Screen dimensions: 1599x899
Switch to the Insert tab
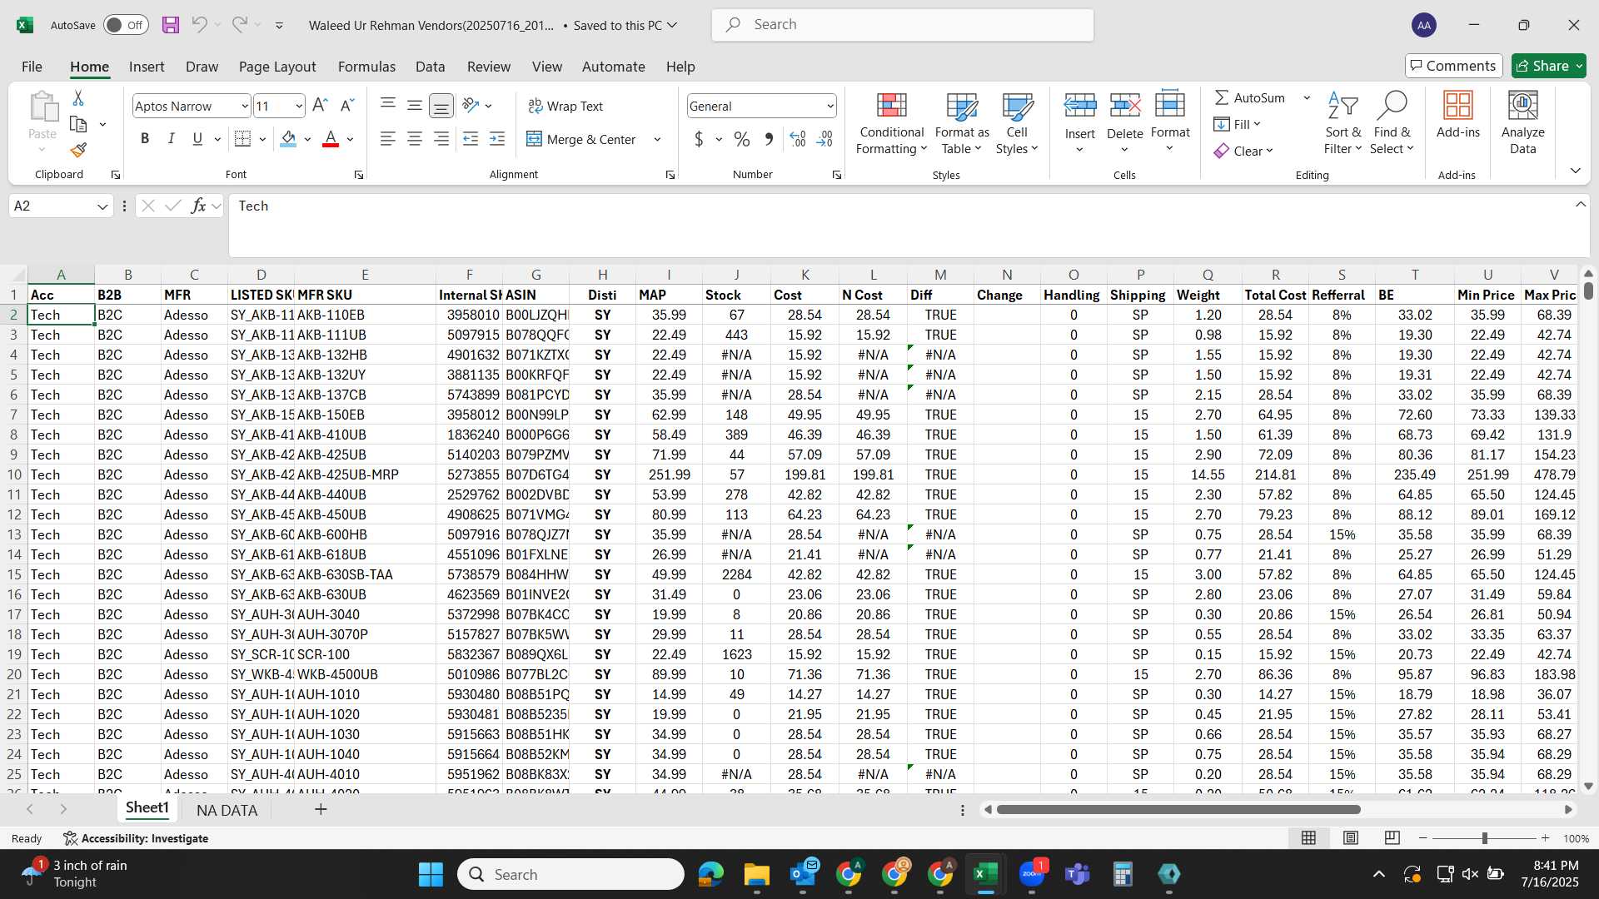tap(147, 67)
